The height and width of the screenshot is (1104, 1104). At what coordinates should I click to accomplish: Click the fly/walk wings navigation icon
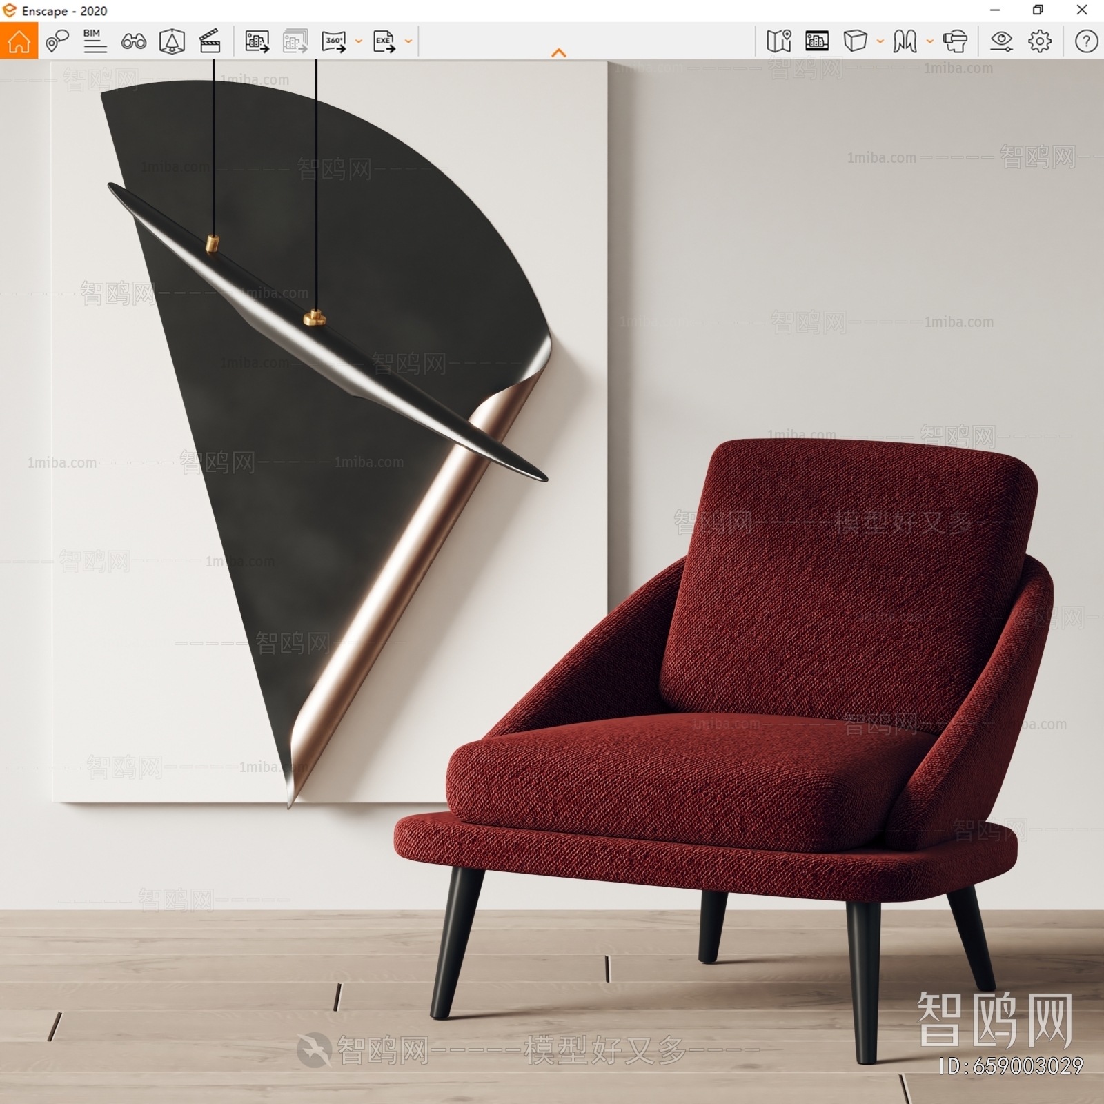click(905, 41)
